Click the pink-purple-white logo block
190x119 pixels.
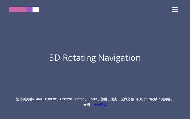[24, 9]
